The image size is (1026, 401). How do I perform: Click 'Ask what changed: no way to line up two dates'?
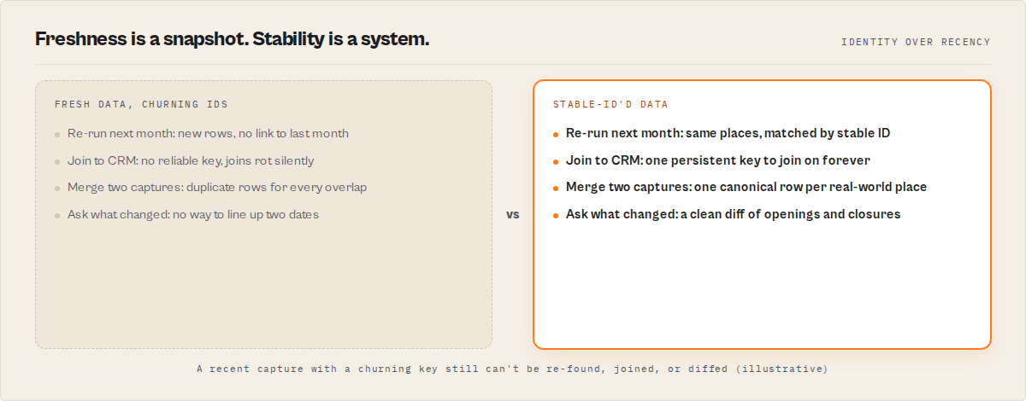pos(193,214)
